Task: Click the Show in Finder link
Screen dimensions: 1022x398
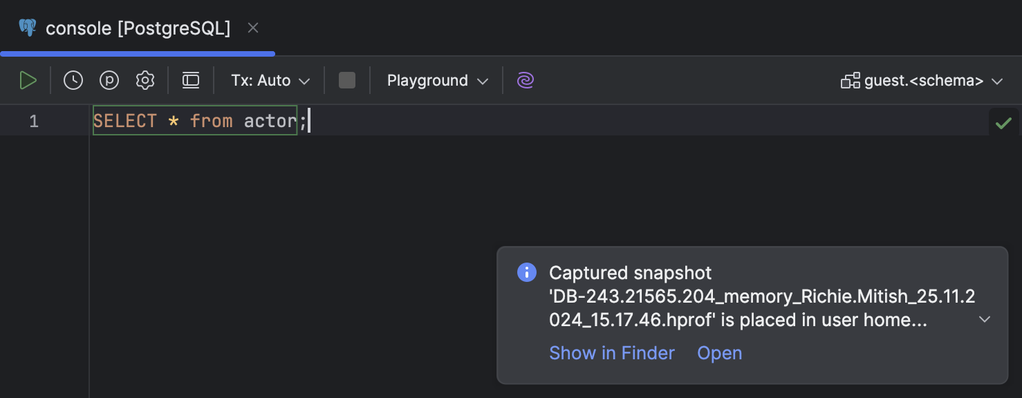Action: click(x=611, y=352)
